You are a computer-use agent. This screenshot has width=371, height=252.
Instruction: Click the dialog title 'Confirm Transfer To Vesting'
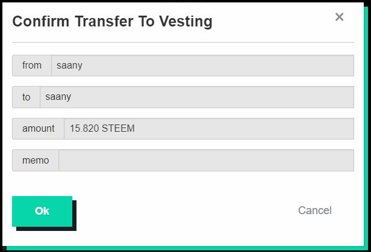(112, 22)
